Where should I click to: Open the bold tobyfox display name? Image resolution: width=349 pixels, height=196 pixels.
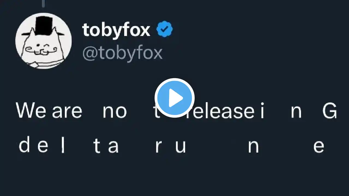pos(116,30)
